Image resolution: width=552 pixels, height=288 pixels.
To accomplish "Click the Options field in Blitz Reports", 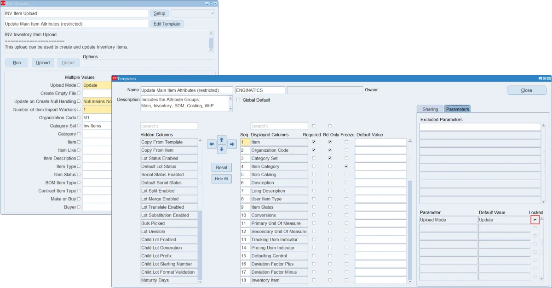I will tap(148, 63).
